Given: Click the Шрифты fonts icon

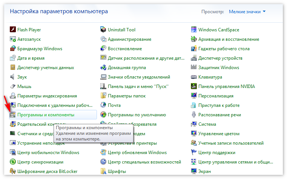Looking at the screenshot, I should 103,171.
